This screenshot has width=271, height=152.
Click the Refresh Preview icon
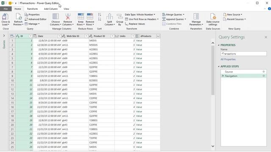18,17
